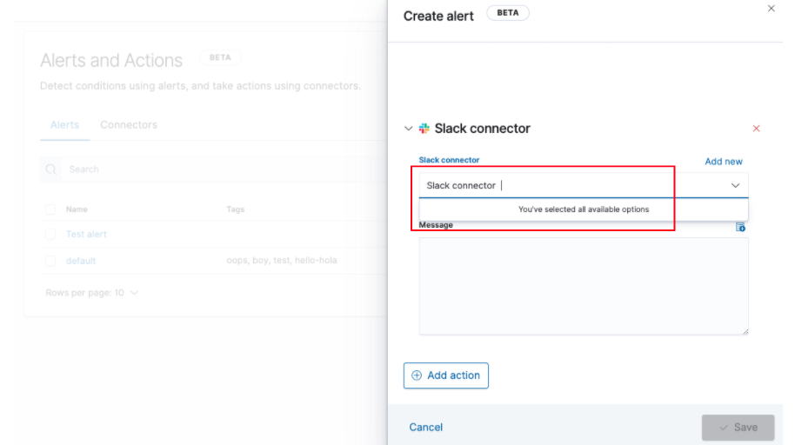Click the BETA badge beside Create alert
Viewport: 795px width, 445px height.
pyautogui.click(x=507, y=13)
